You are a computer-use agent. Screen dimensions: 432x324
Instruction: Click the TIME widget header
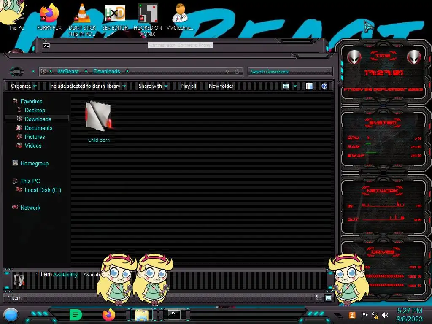pyautogui.click(x=383, y=56)
